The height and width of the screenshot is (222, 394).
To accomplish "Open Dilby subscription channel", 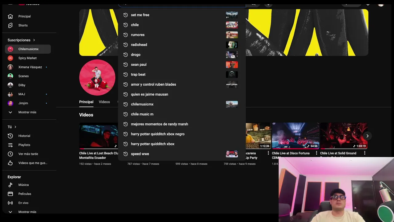I will click(28, 85).
